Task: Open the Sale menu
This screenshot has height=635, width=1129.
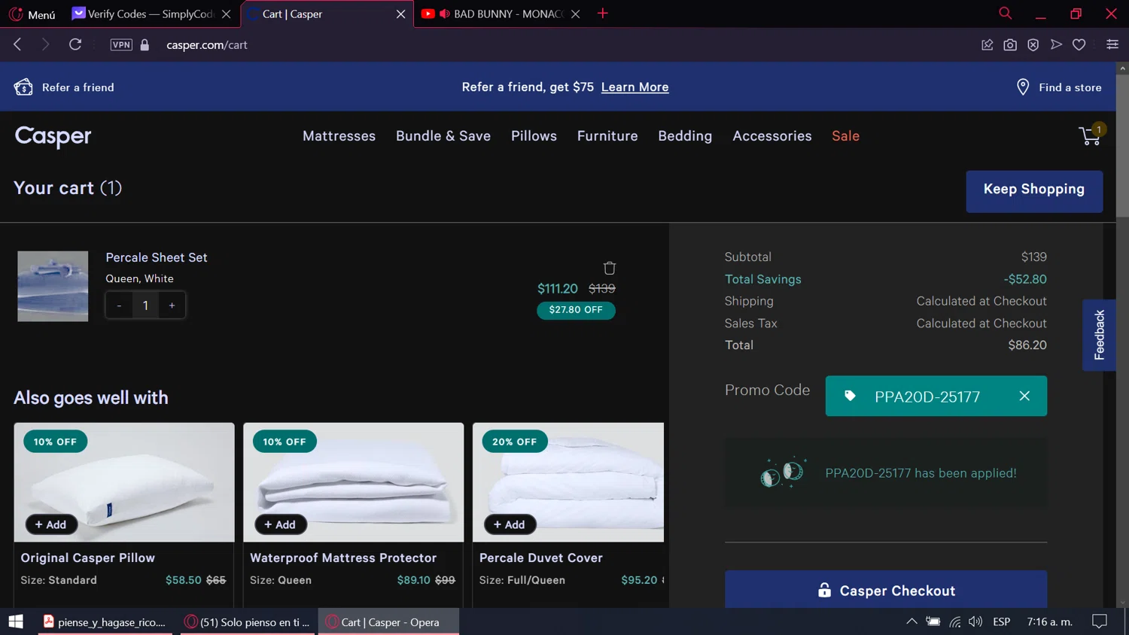Action: coord(845,136)
